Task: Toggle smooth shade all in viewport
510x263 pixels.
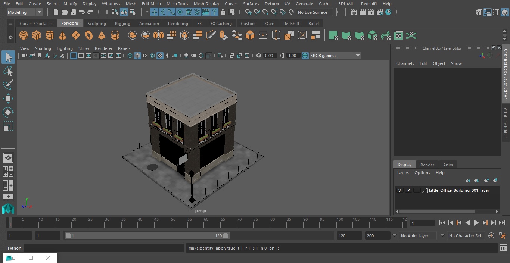Action: pos(137,56)
